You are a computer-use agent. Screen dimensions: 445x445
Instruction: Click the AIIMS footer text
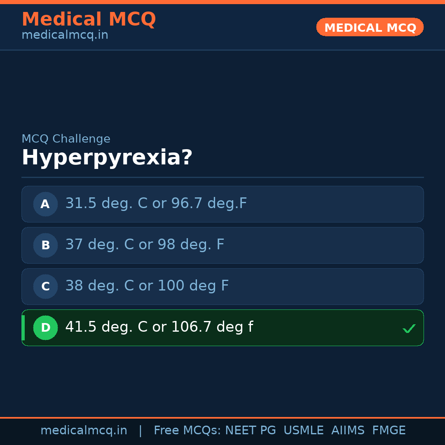(348, 430)
